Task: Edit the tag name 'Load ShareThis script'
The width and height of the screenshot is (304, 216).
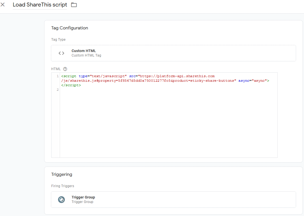Action: click(x=40, y=5)
